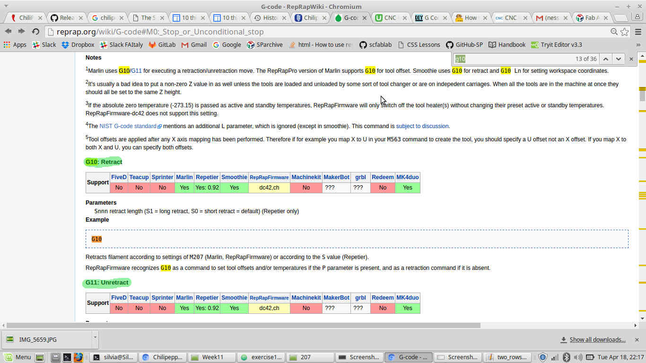Viewport: 646px width, 363px height.
Task: Open the Tryit Editor v3.3 bookmark
Action: pyautogui.click(x=556, y=45)
